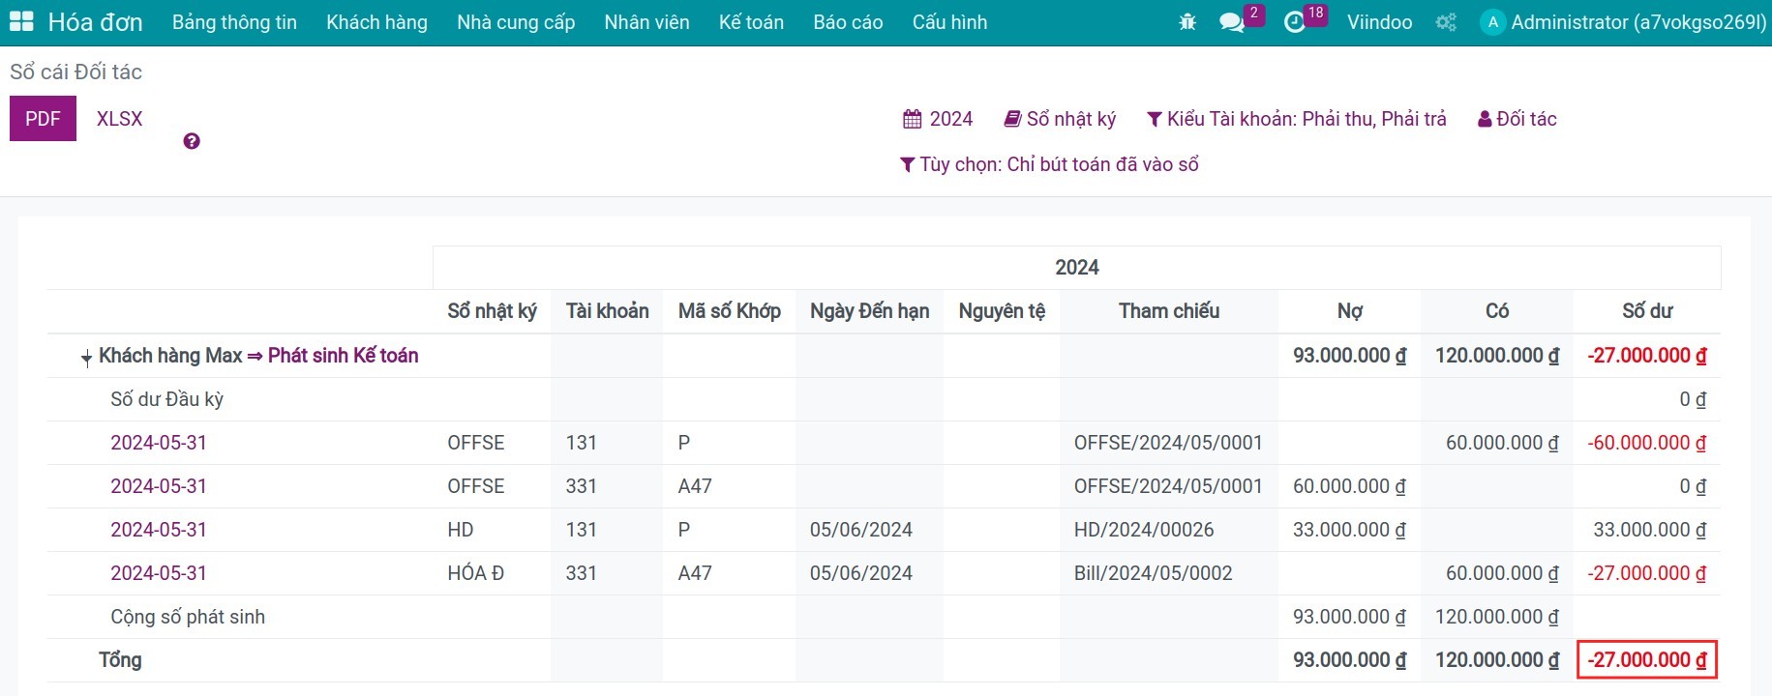Click the Cộng số phát sinh row label

(x=188, y=617)
